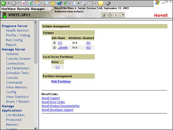Open List Modules in the sidebar

tap(15, 115)
